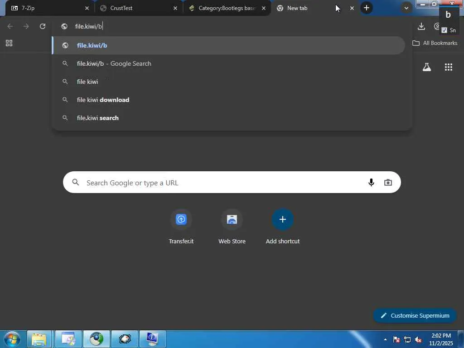464x348 pixels.
Task: Open the Windows Start menu
Action: 12,339
